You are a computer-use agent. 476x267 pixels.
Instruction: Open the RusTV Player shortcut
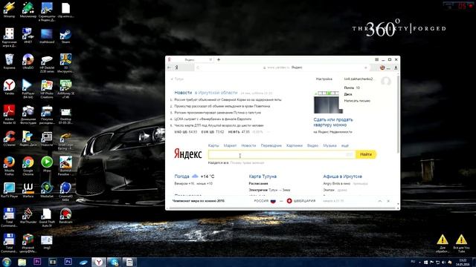pyautogui.click(x=9, y=190)
